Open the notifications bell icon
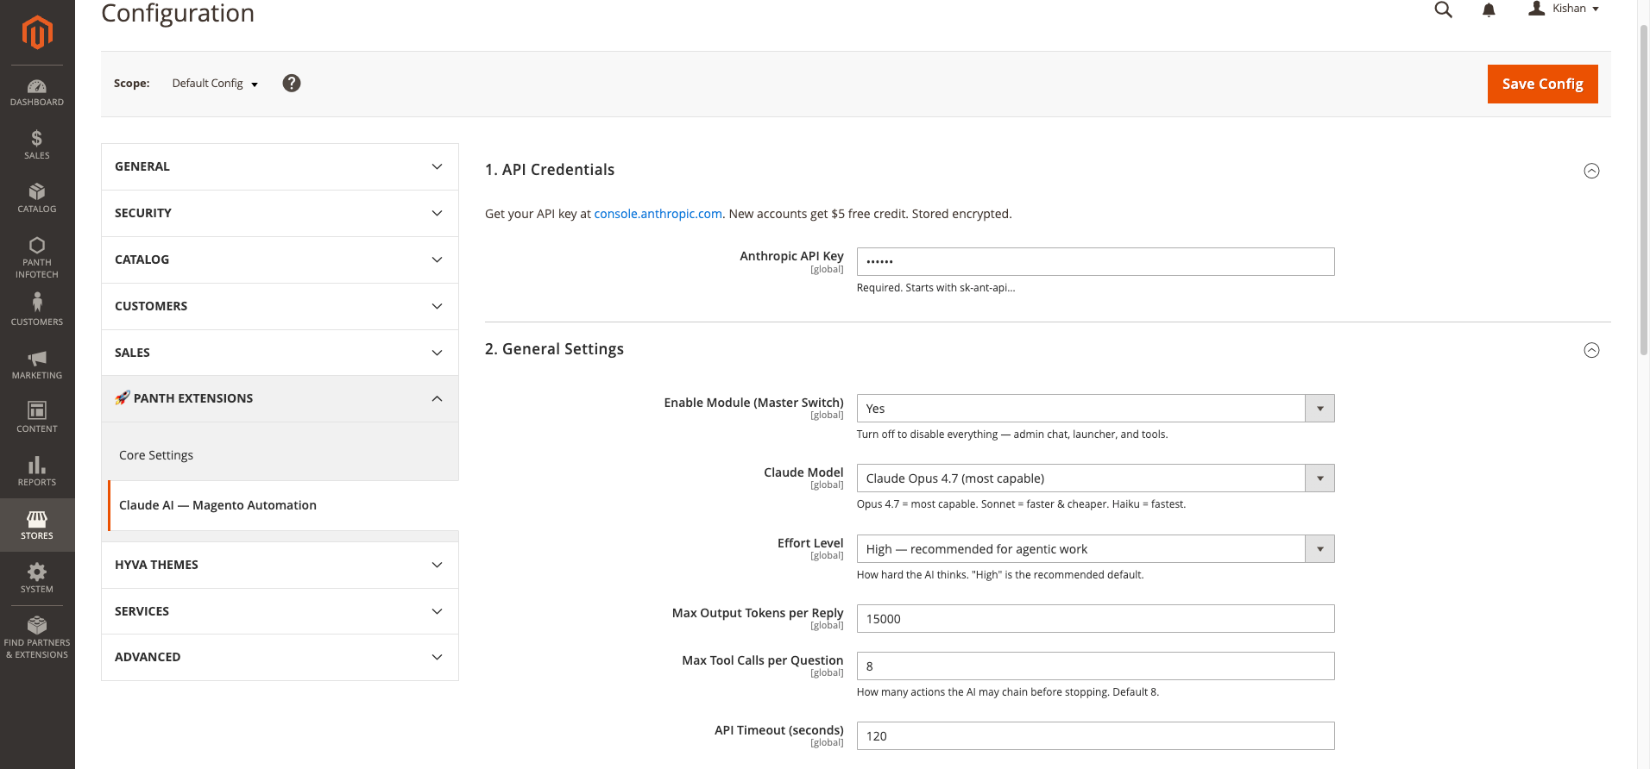1650x769 pixels. (1489, 10)
